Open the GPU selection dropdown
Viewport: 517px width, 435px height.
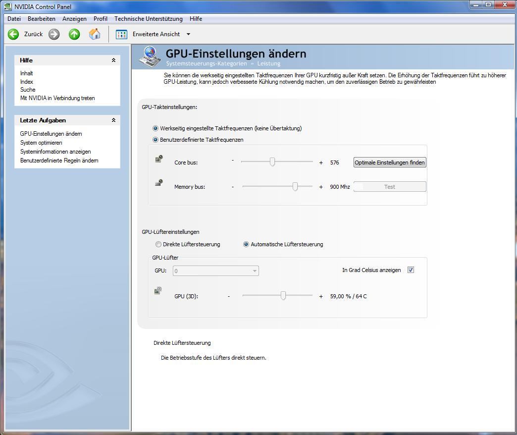[x=215, y=271]
